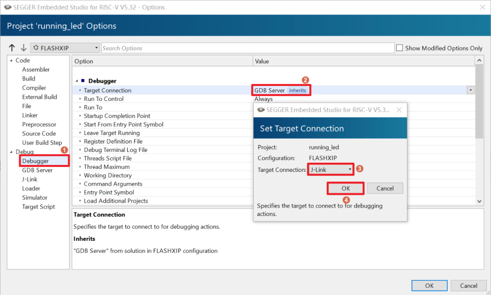Image resolution: width=491 pixels, height=295 pixels.
Task: Click the inherits badge
Action: (x=297, y=90)
